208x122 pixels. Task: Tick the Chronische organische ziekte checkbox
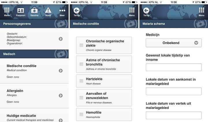click(x=81, y=45)
